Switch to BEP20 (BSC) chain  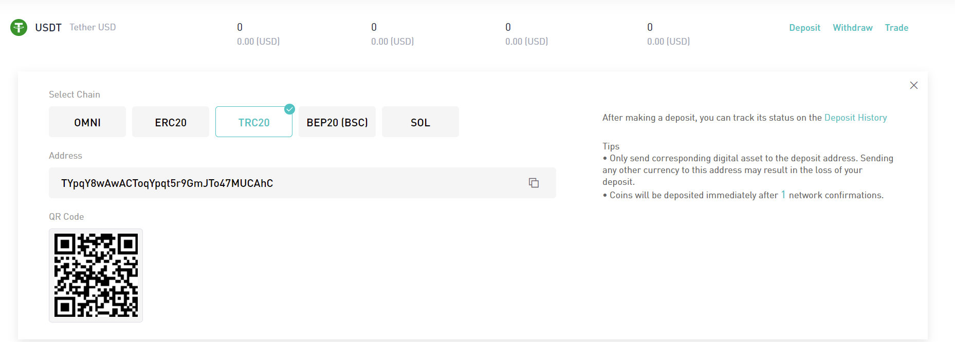click(x=337, y=122)
